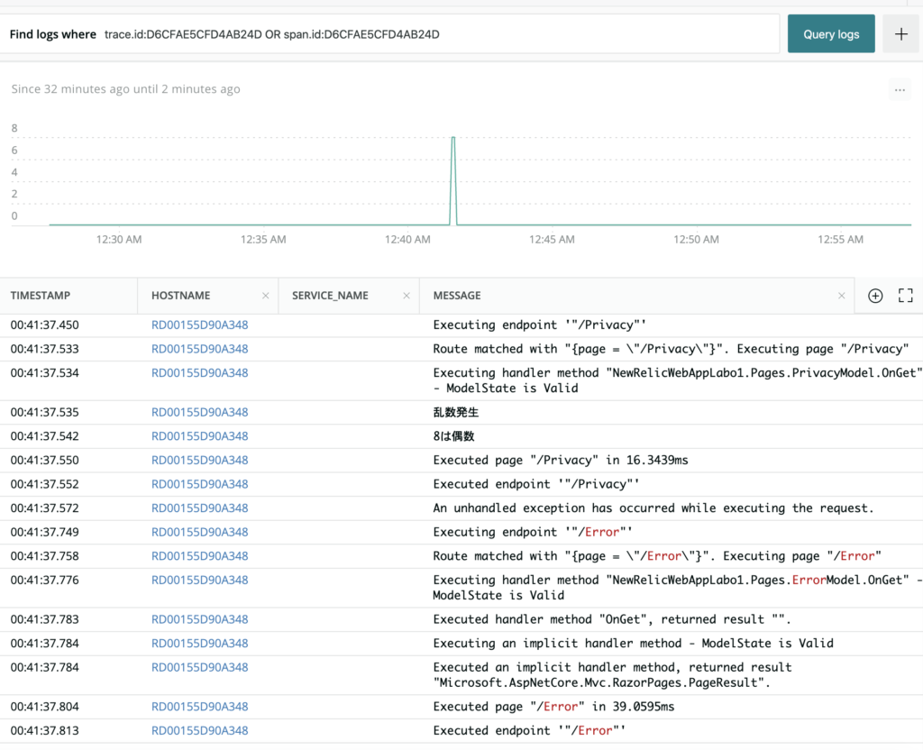Add a column with the circled plus icon
Image resolution: width=923 pixels, height=750 pixels.
pos(875,296)
